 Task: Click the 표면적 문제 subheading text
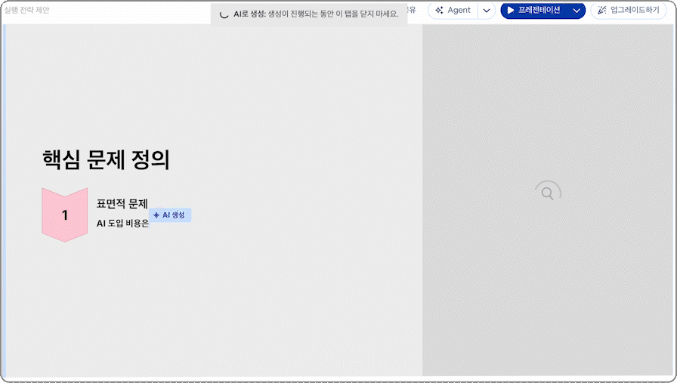click(x=122, y=203)
